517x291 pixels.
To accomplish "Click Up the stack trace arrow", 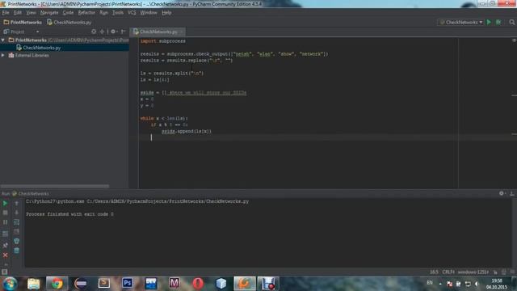I will pyautogui.click(x=16, y=203).
